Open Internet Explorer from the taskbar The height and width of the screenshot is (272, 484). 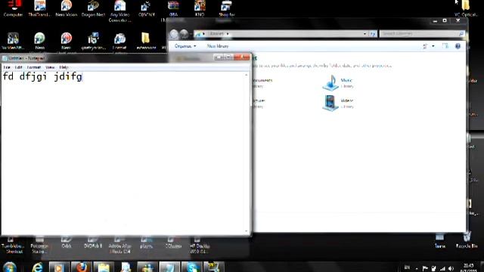click(x=37, y=267)
